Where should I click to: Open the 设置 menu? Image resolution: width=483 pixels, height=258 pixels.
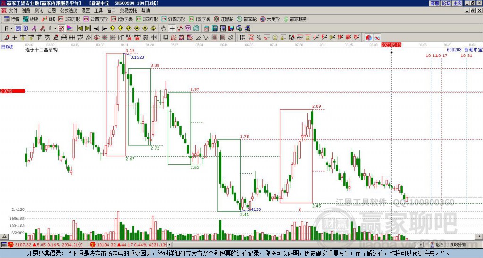86,11
